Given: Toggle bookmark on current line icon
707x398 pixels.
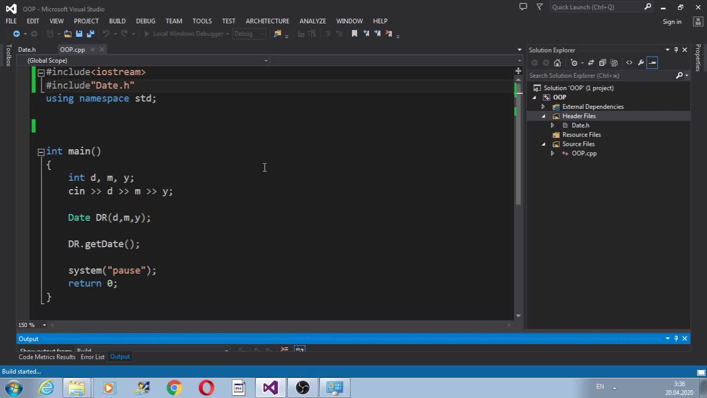Looking at the screenshot, I should 355,34.
